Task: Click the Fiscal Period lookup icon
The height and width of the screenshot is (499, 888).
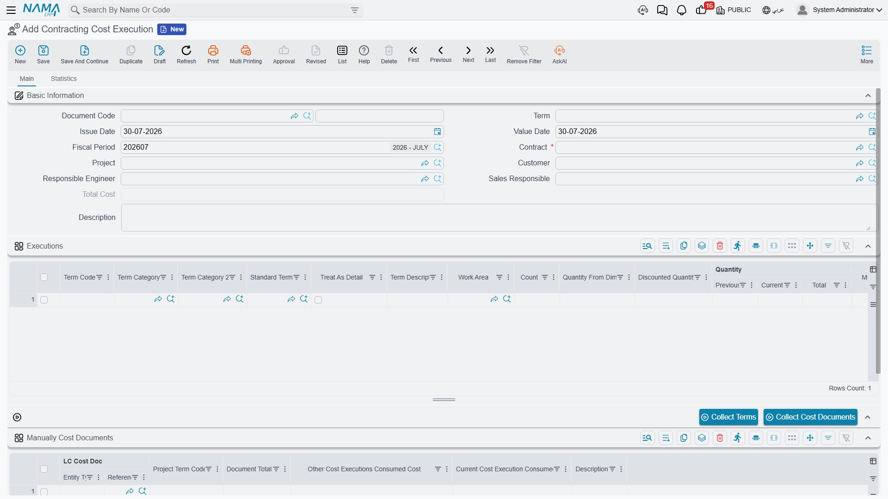Action: pyautogui.click(x=438, y=147)
